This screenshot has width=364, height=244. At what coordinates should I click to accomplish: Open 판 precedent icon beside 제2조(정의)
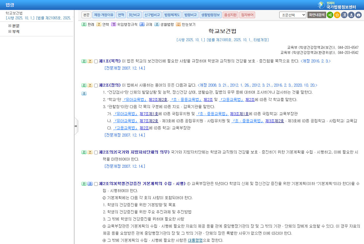coord(84,85)
